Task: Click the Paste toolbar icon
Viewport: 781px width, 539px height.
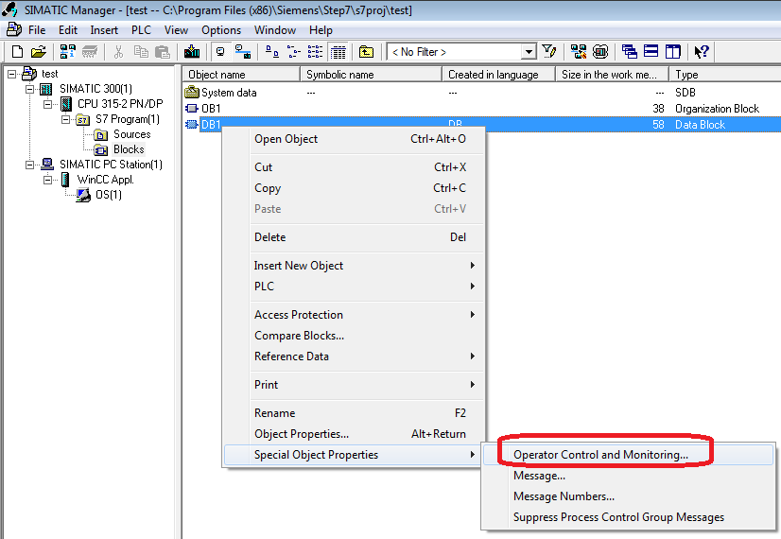Action: coord(162,52)
